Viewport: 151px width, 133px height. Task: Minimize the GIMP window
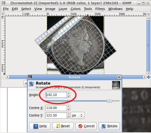[138, 3]
